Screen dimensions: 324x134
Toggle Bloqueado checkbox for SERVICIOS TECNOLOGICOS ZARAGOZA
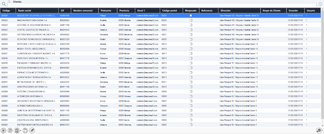191,39
